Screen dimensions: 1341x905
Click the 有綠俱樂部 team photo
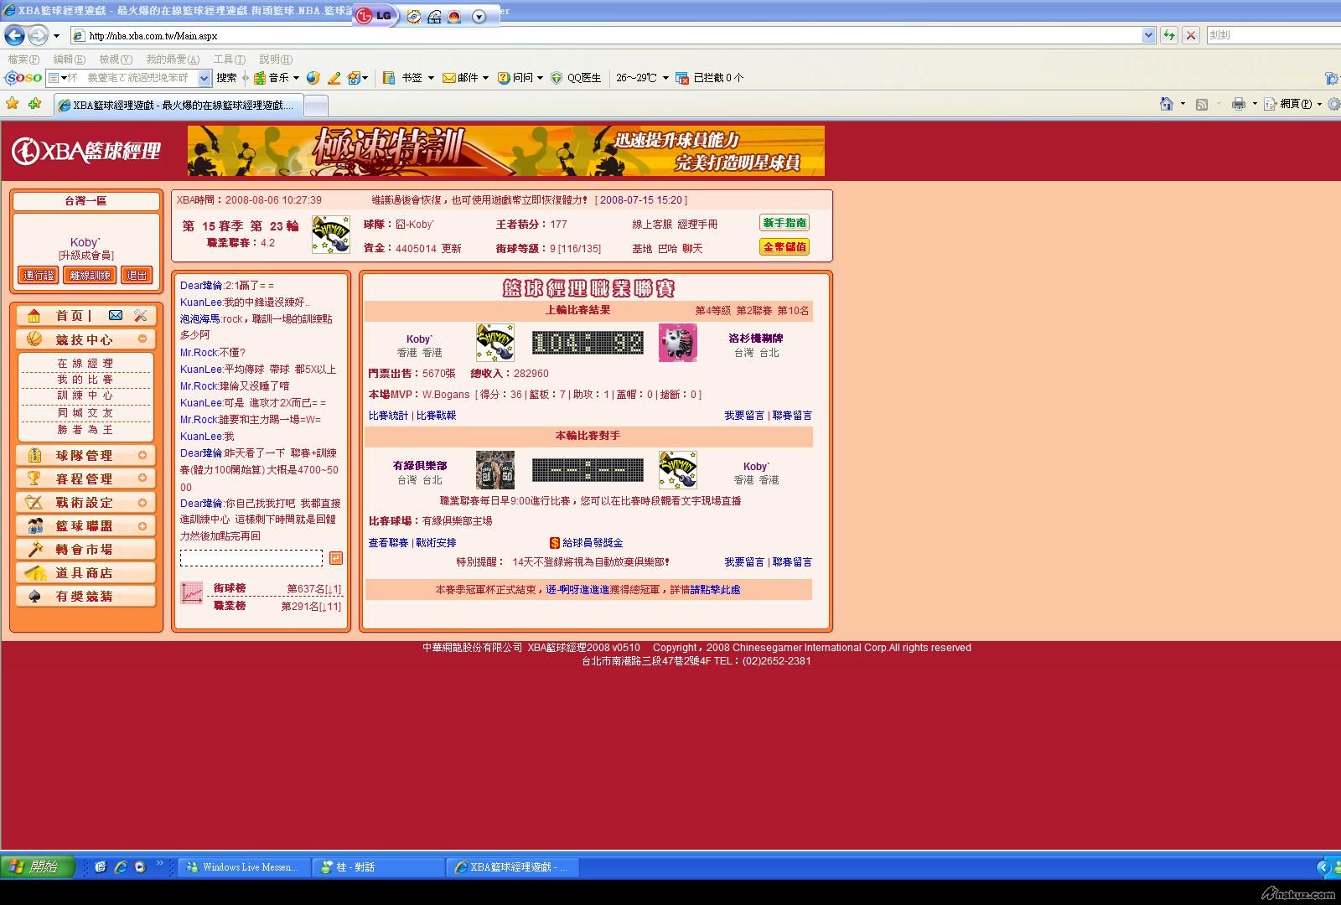tap(495, 470)
